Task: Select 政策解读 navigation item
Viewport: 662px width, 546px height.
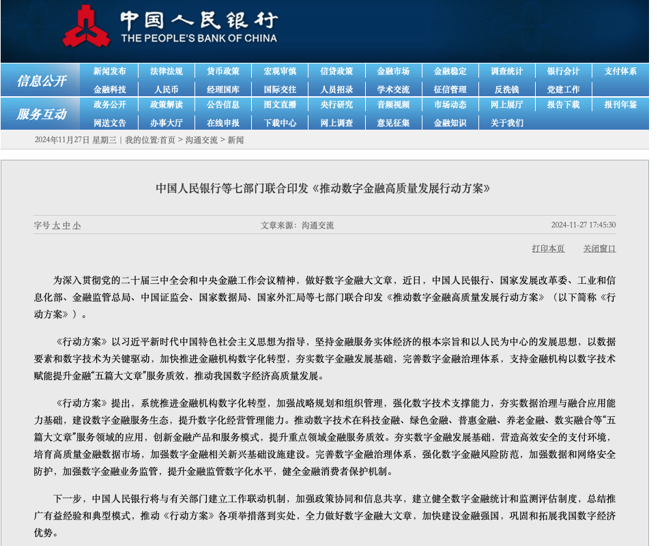Action: pyautogui.click(x=167, y=104)
